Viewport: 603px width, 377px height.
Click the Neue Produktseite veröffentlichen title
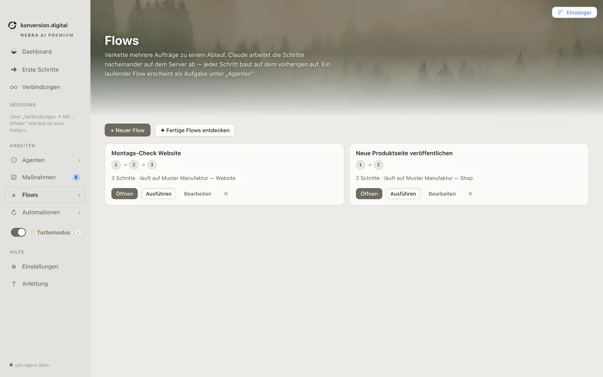[404, 153]
